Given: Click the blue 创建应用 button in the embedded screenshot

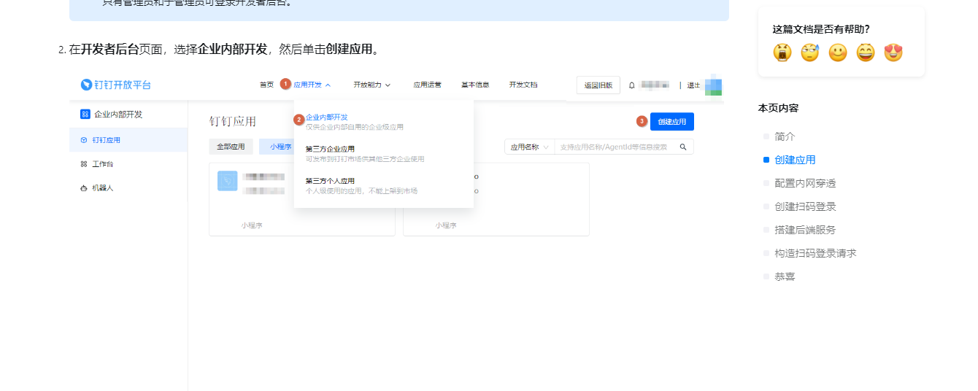Looking at the screenshot, I should (672, 122).
